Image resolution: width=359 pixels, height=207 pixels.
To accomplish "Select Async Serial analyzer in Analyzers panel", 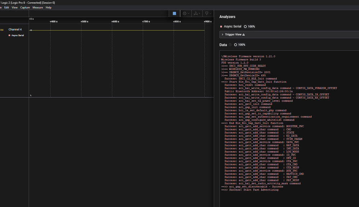I will 233,27.
